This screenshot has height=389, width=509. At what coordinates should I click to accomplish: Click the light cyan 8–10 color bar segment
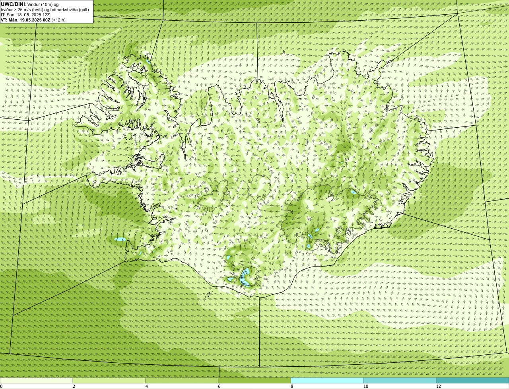pyautogui.click(x=327, y=381)
